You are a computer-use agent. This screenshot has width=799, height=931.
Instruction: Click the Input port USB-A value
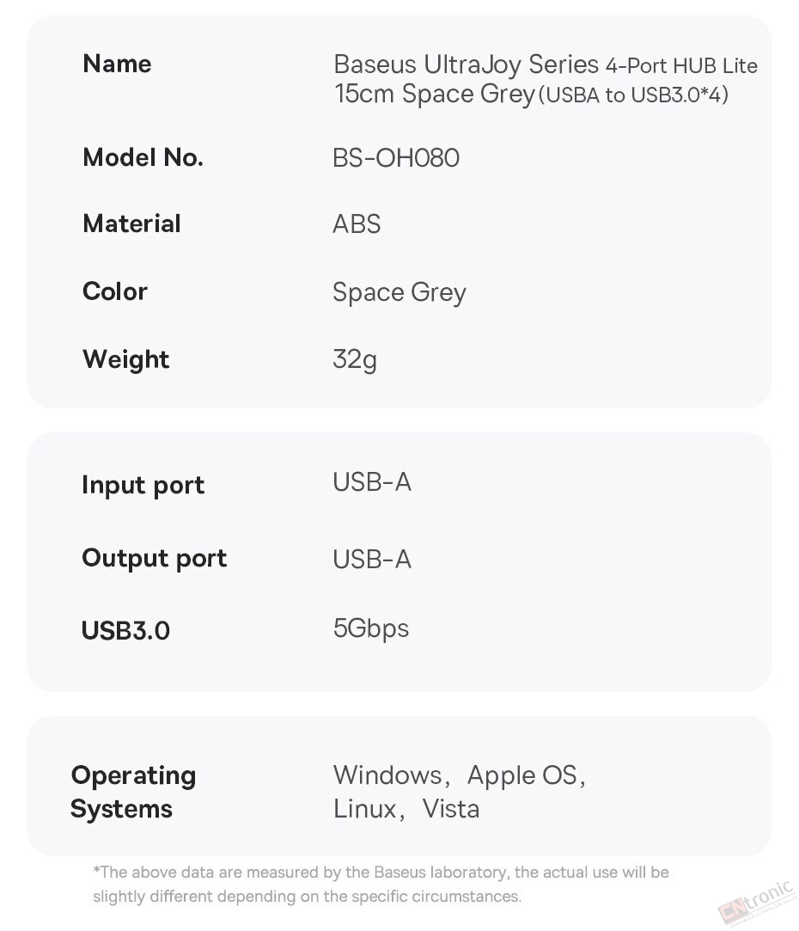click(x=372, y=482)
